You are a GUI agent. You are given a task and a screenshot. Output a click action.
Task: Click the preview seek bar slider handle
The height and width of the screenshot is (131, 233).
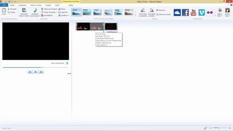click(x=42, y=67)
